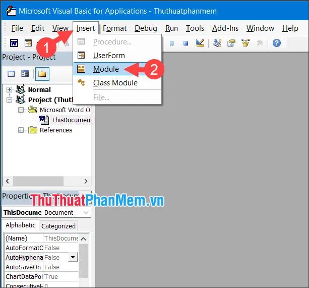Click the VBA application icon in title bar
Viewport: 309px width, 288px height.
(x=11, y=11)
